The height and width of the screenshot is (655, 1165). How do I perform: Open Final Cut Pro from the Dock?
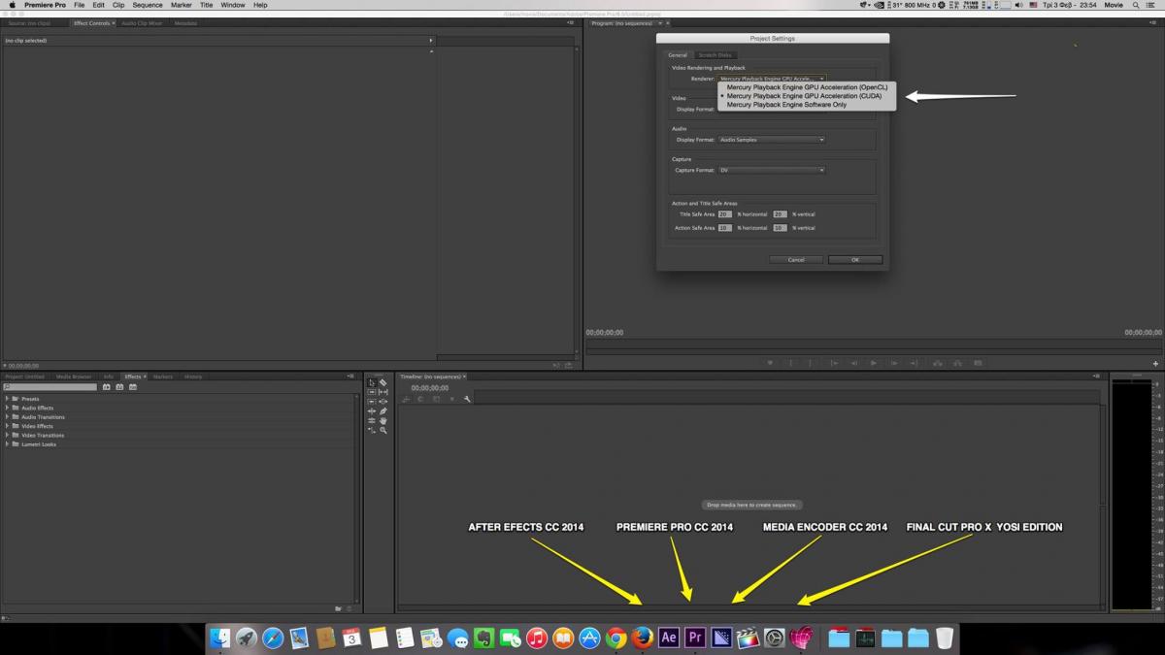point(749,638)
